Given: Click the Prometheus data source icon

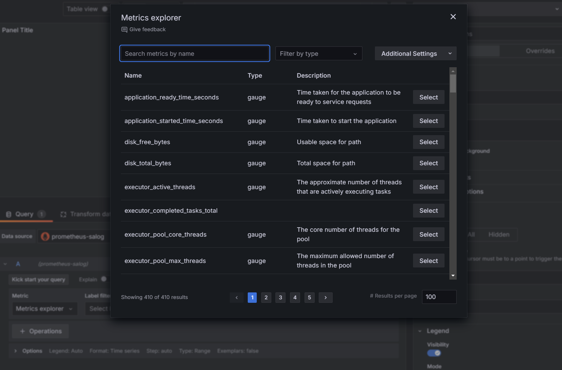Looking at the screenshot, I should (45, 237).
